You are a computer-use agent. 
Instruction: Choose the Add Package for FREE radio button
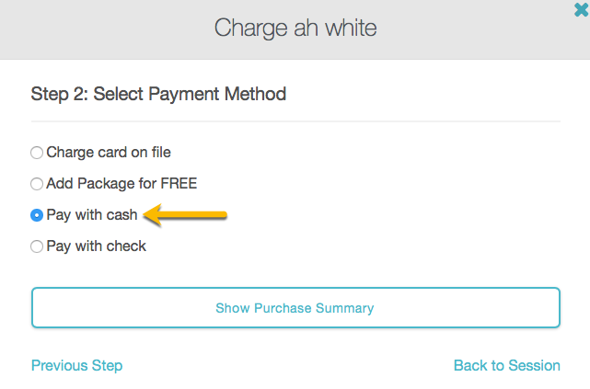37,184
